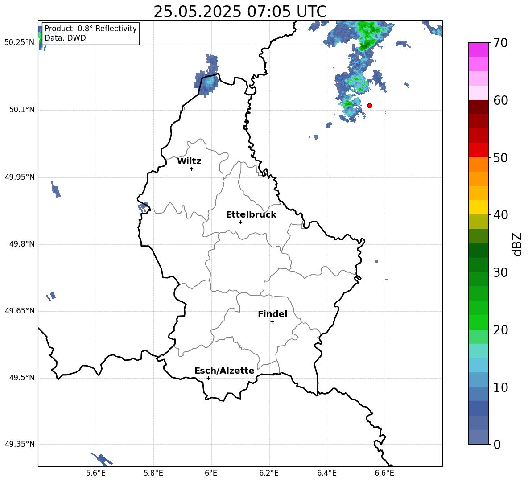Image resolution: width=528 pixels, height=482 pixels.
Task: Click the dark green 30 dBZ color band
Action: click(478, 265)
